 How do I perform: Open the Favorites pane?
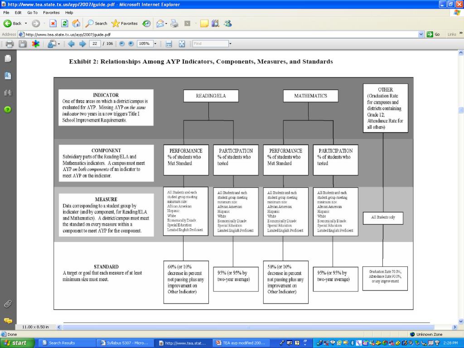point(125,24)
